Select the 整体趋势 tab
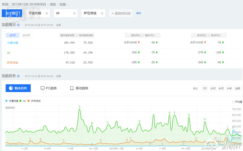The width and height of the screenshot is (243, 151). [18, 88]
